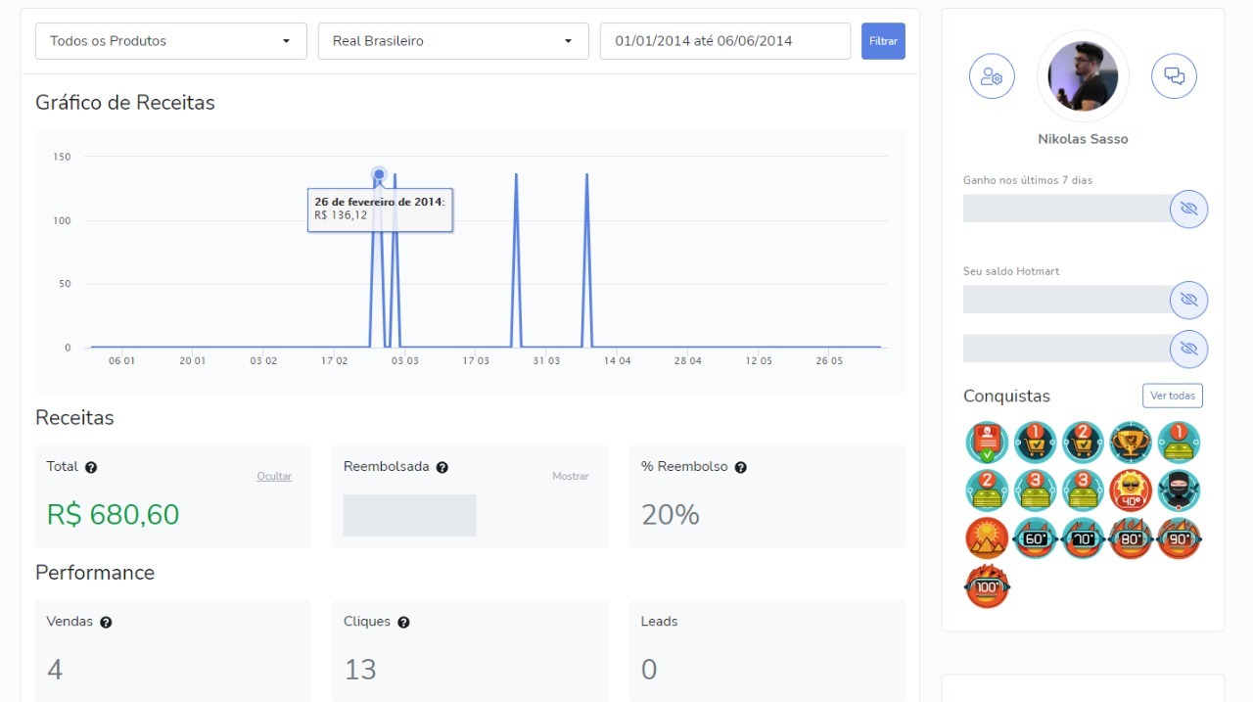The image size is (1253, 702).
Task: Click Ocultar to hide total revenue
Action: coord(274,477)
